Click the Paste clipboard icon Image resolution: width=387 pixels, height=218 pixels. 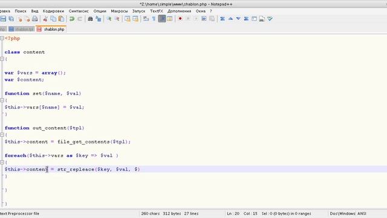[61, 19]
